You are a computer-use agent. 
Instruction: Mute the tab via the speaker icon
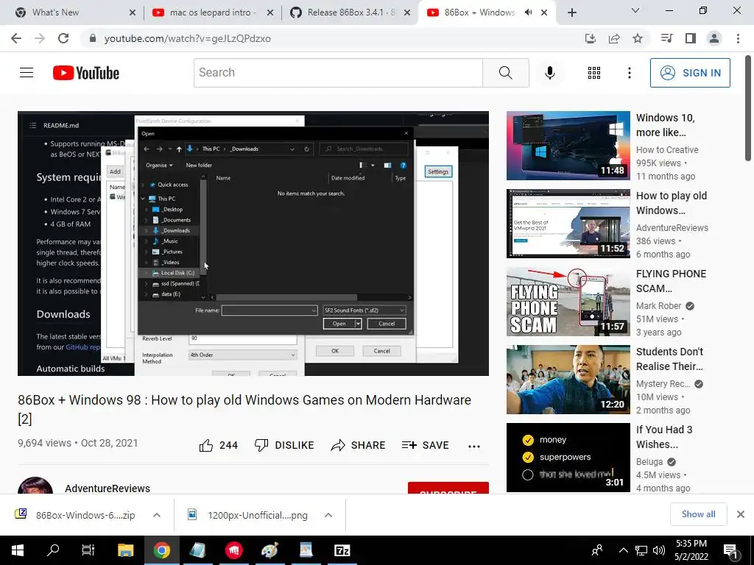pyautogui.click(x=528, y=13)
